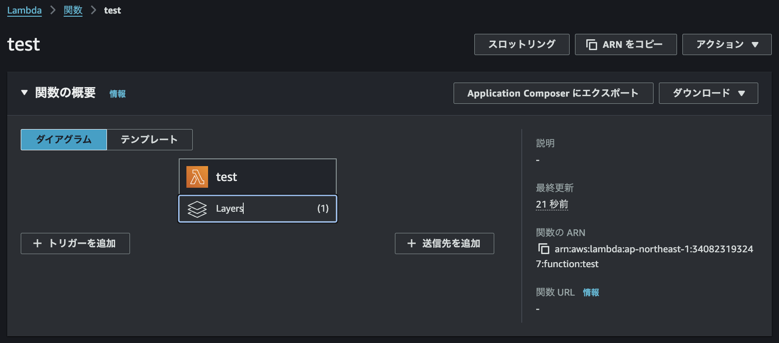Select the test function box text
The image size is (779, 343).
[x=227, y=177]
